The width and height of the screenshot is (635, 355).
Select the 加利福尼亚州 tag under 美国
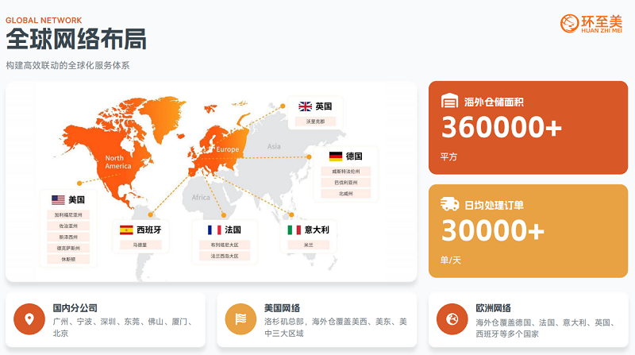click(68, 214)
